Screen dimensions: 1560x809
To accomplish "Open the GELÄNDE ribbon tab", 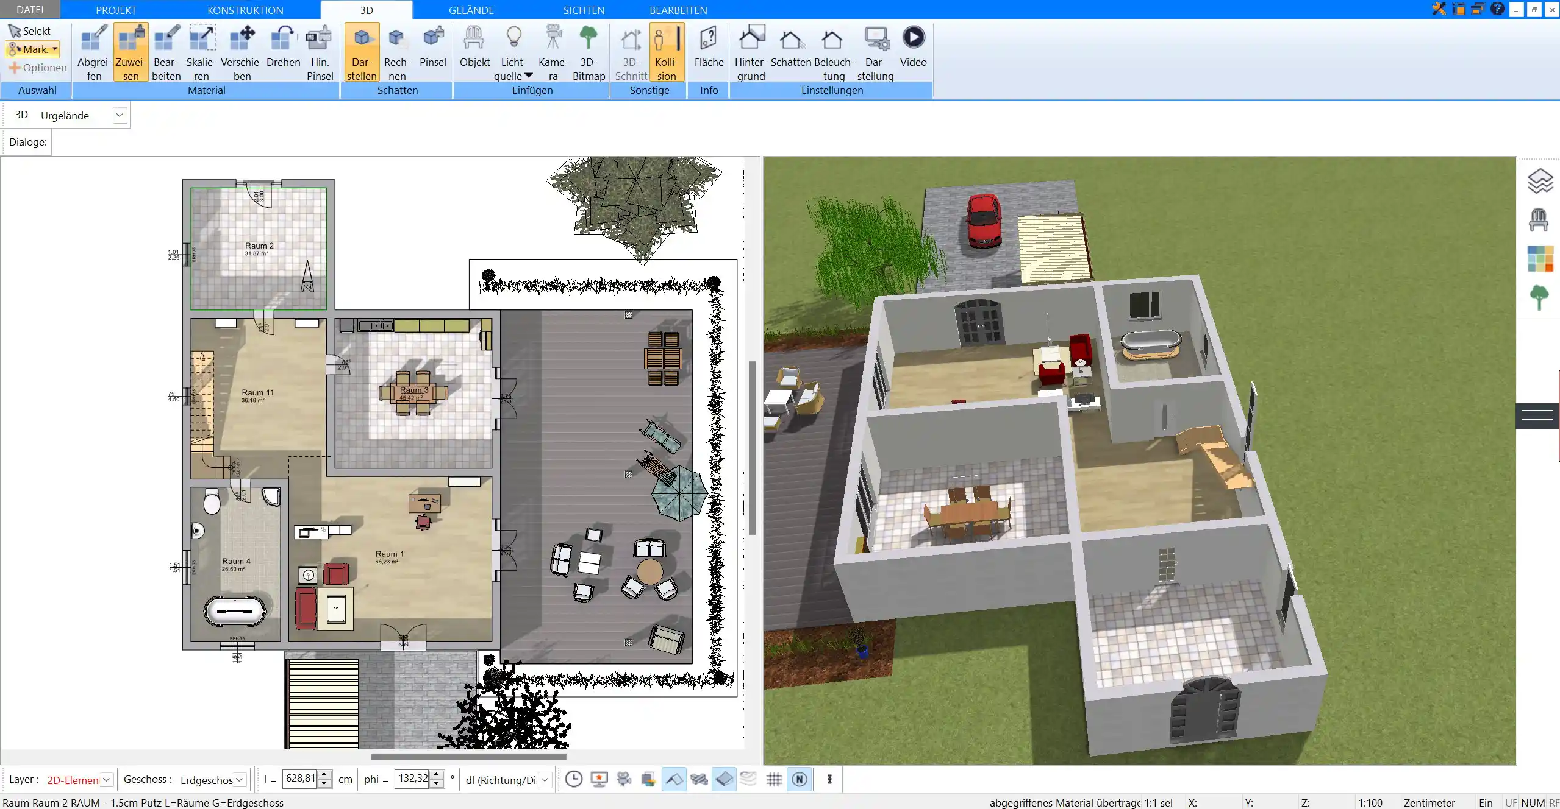I will tap(471, 10).
